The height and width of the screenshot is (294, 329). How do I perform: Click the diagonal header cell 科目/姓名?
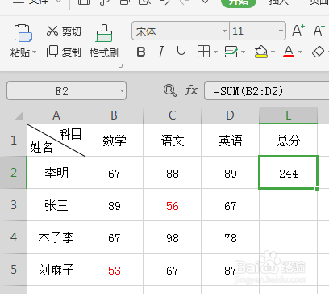[56, 141]
